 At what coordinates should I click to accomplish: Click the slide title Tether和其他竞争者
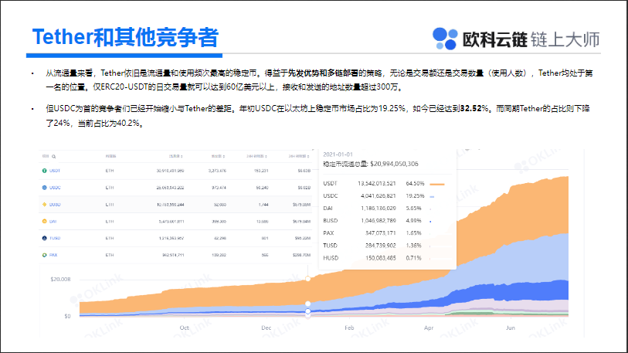125,37
